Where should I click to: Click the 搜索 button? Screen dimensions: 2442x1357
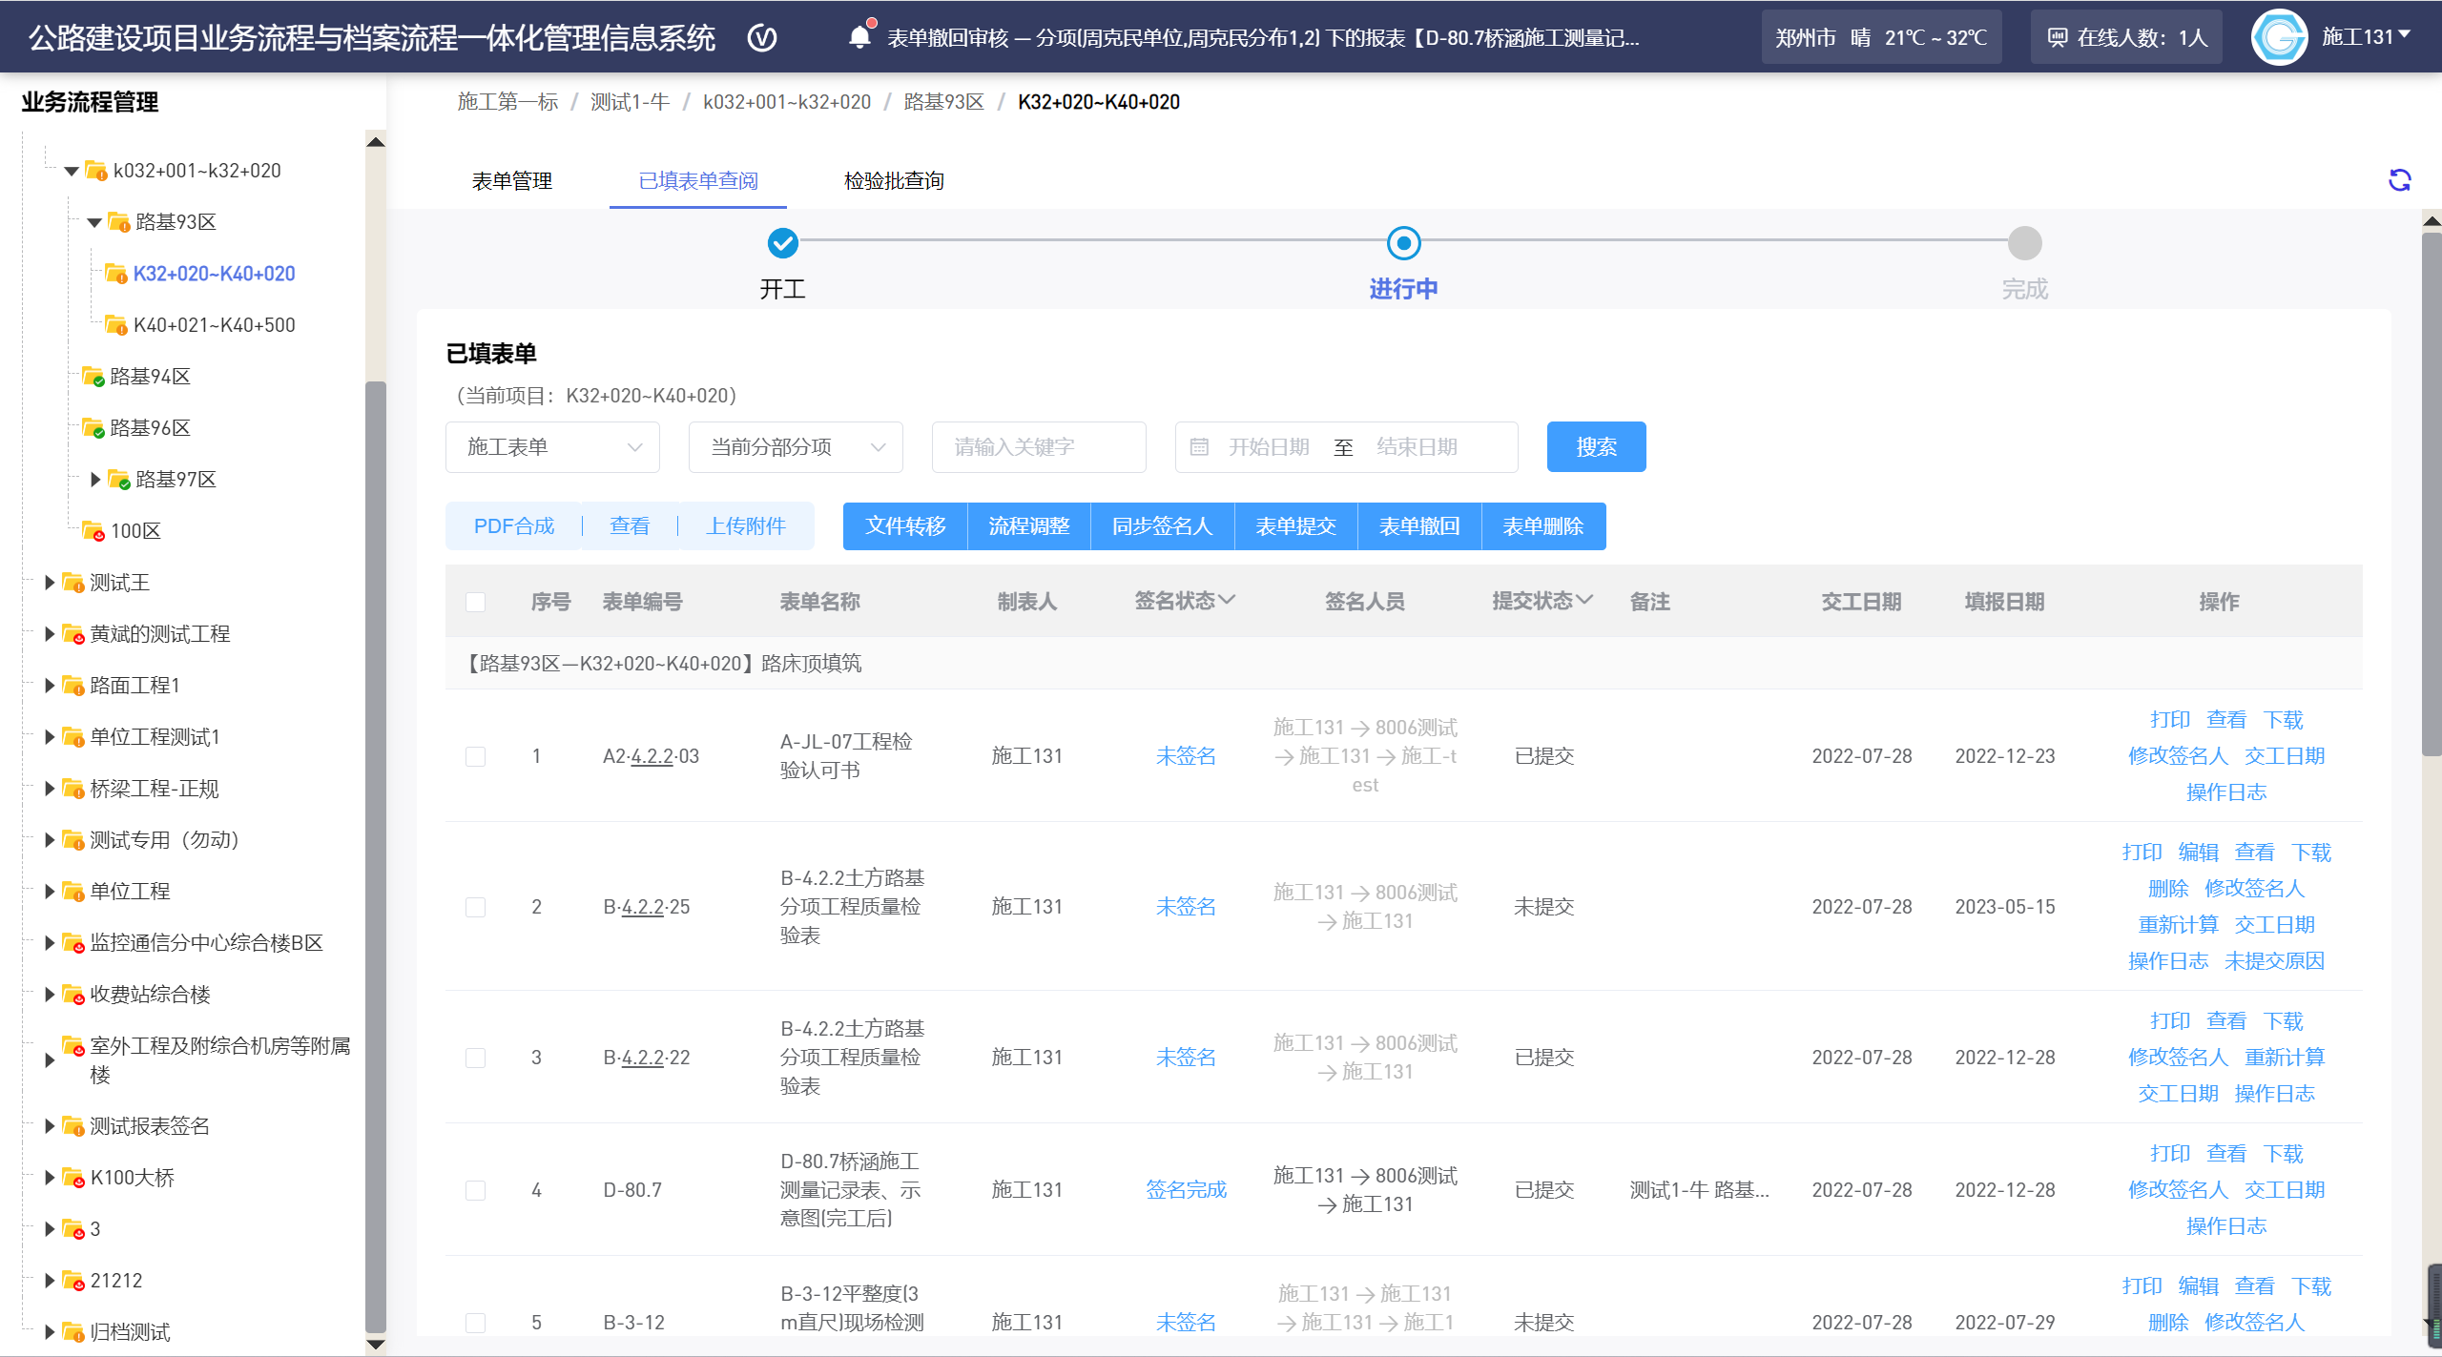click(1597, 447)
